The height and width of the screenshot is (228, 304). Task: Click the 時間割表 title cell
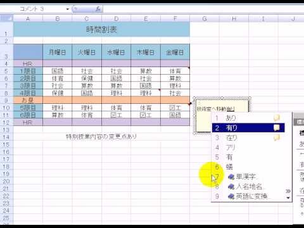(x=101, y=30)
